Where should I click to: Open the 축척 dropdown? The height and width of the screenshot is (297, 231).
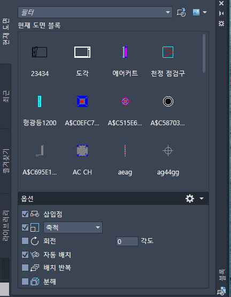coord(73,227)
